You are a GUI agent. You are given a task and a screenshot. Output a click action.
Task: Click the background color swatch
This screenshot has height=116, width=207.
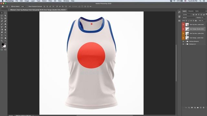click(x=5, y=46)
